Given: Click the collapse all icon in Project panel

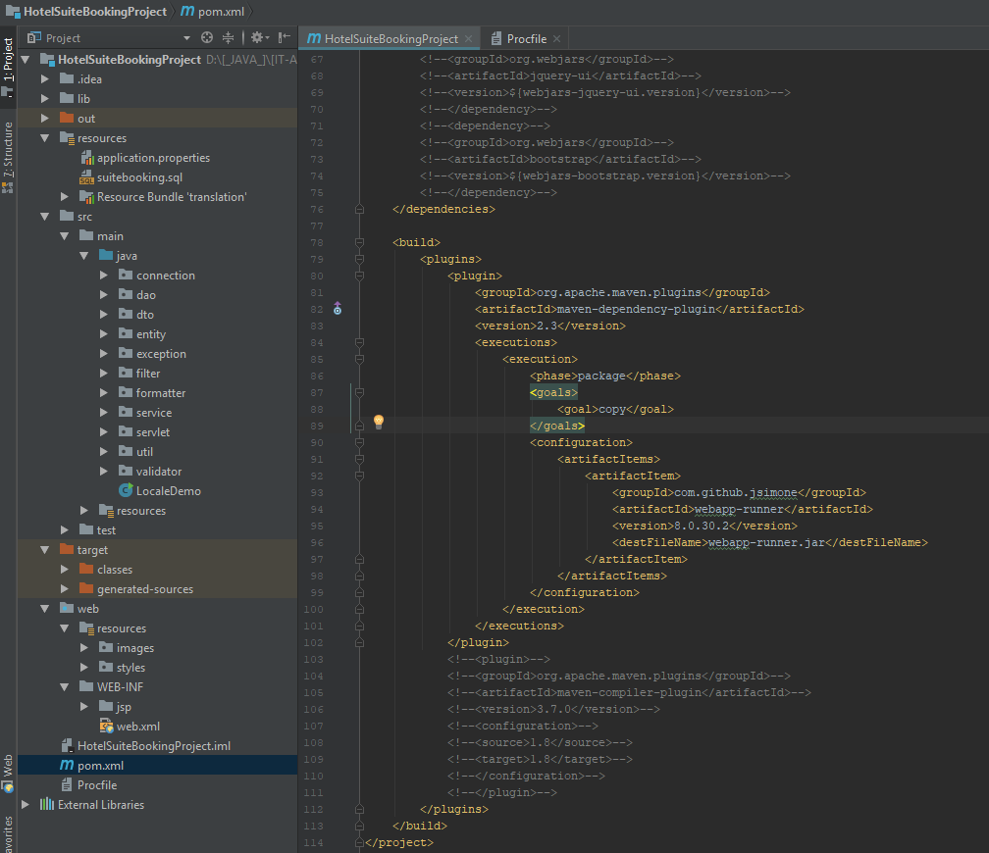Looking at the screenshot, I should (228, 38).
